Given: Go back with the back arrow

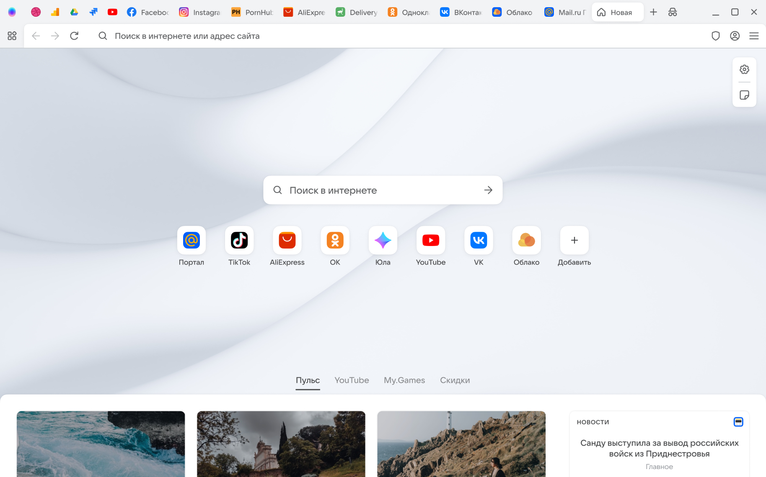Looking at the screenshot, I should pyautogui.click(x=36, y=36).
